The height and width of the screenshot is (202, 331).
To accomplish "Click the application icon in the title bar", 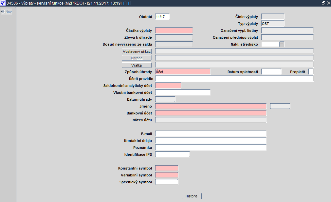I will (x=3, y=3).
